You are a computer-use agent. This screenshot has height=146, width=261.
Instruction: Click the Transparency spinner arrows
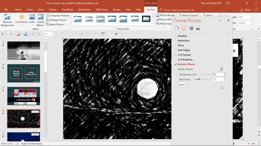(225, 74)
